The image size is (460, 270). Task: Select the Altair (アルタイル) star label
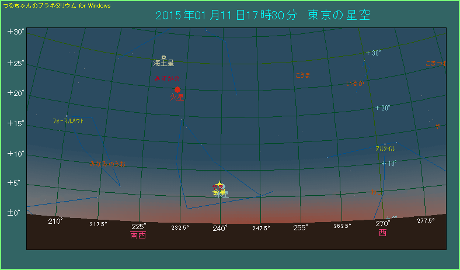tap(385, 148)
